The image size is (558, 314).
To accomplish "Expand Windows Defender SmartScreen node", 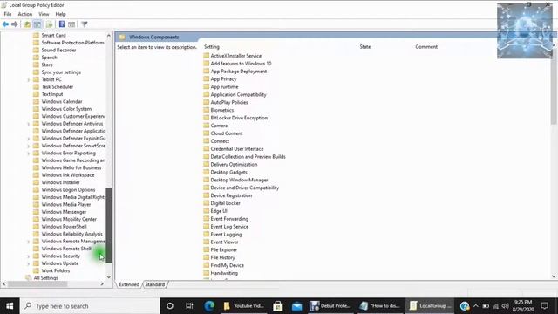I will click(x=29, y=146).
